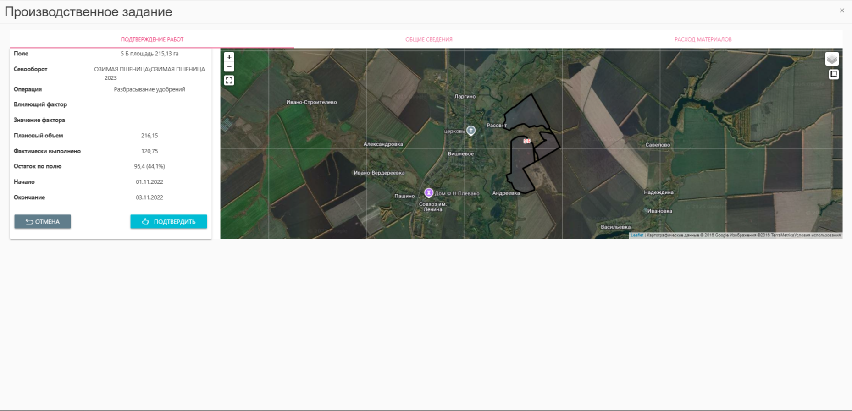This screenshot has height=411, width=852.
Task: Select the Подтверждение работ tab
Action: [152, 39]
